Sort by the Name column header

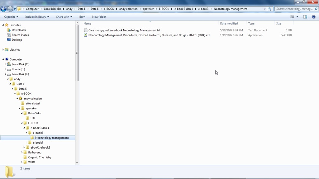150,24
